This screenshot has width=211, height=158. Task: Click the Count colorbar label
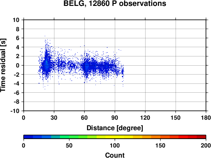coord(115,155)
